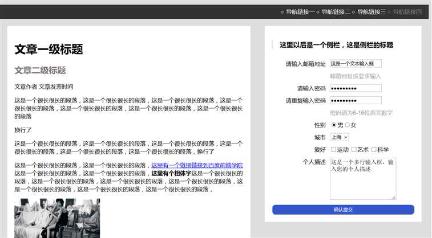The width and height of the screenshot is (432, 238).
Task: Submit the form with 确认提交 button
Action: click(x=343, y=210)
